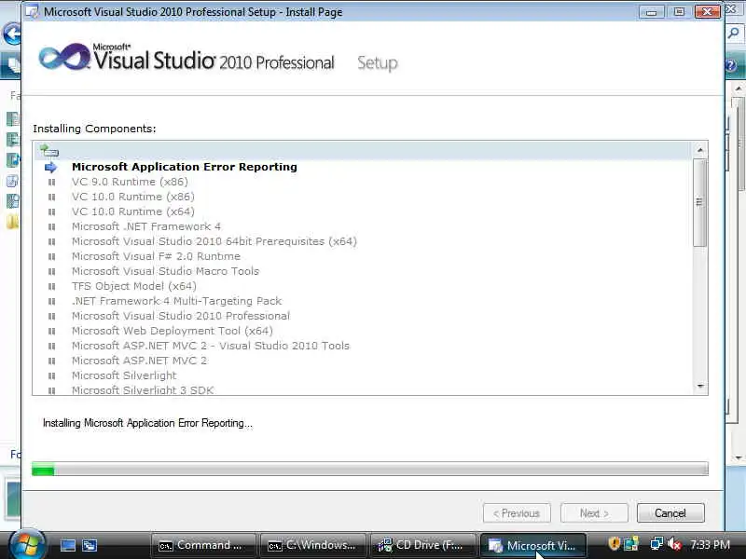This screenshot has width=746, height=559.
Task: Click pause icon beside the plain Microsoft ASP.NET MVC 2 row
Action: coord(52,361)
